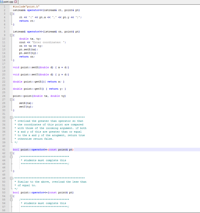Image resolution: width=200 pixels, height=213 pixels.
Task: Collapse comment block fold at line 49
Action: point(11,178)
